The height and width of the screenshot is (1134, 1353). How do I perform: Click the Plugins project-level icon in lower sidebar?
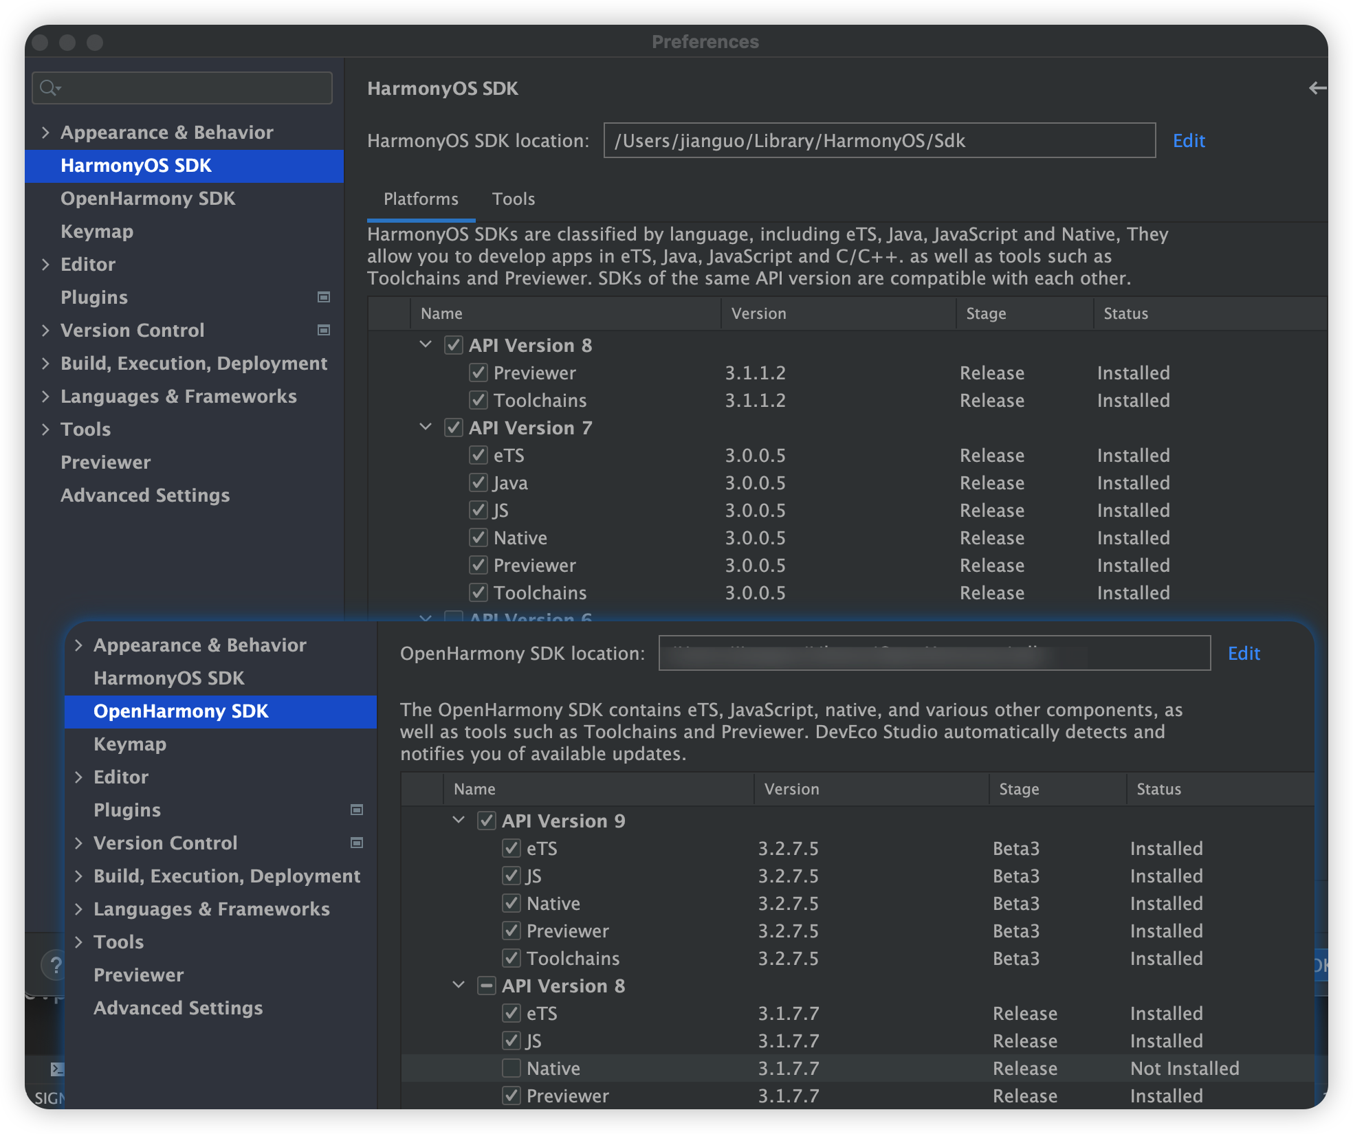357,810
